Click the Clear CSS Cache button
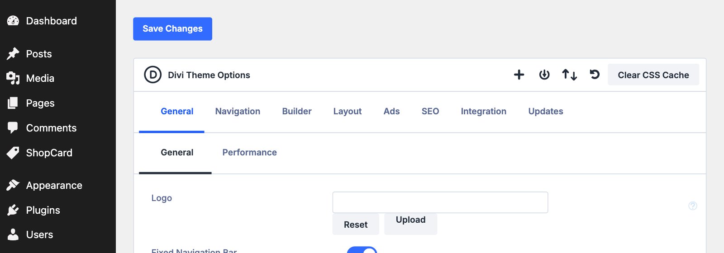Screen dimensions: 724x253 point(653,75)
